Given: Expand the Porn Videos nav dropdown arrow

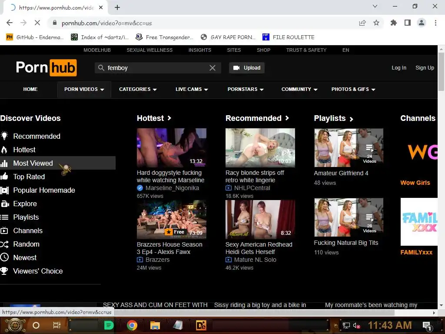Looking at the screenshot, I should pos(102,90).
